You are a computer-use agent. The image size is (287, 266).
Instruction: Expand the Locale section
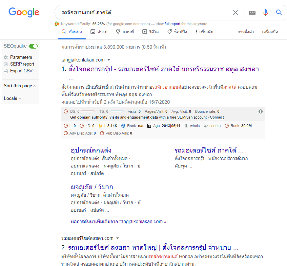point(13,99)
